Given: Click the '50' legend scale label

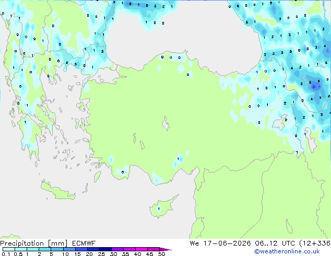Looking at the screenshot, I should [161, 254].
